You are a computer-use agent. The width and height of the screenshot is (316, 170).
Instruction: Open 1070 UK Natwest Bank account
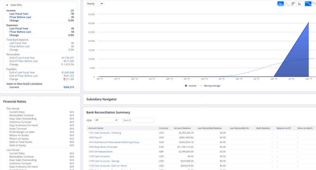pyautogui.click(x=100, y=152)
